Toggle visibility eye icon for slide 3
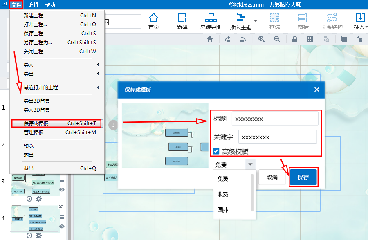This screenshot has width=368, height=240. [62, 189]
